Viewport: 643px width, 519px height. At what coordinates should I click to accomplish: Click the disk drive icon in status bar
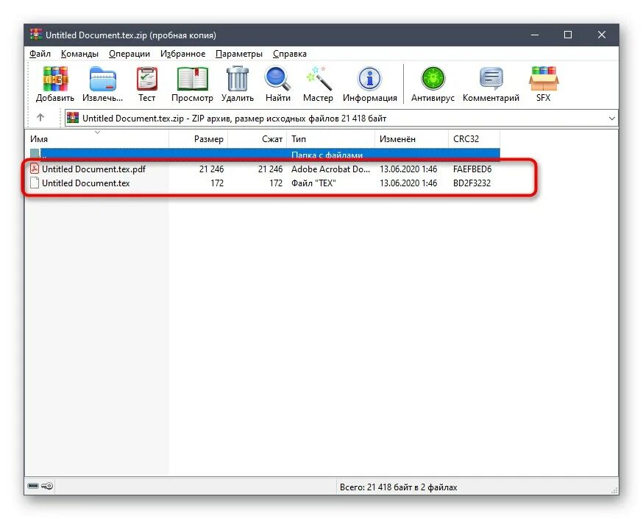point(33,486)
